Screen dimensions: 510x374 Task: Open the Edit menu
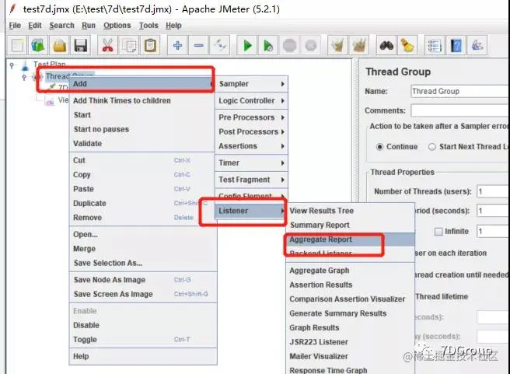click(x=35, y=26)
